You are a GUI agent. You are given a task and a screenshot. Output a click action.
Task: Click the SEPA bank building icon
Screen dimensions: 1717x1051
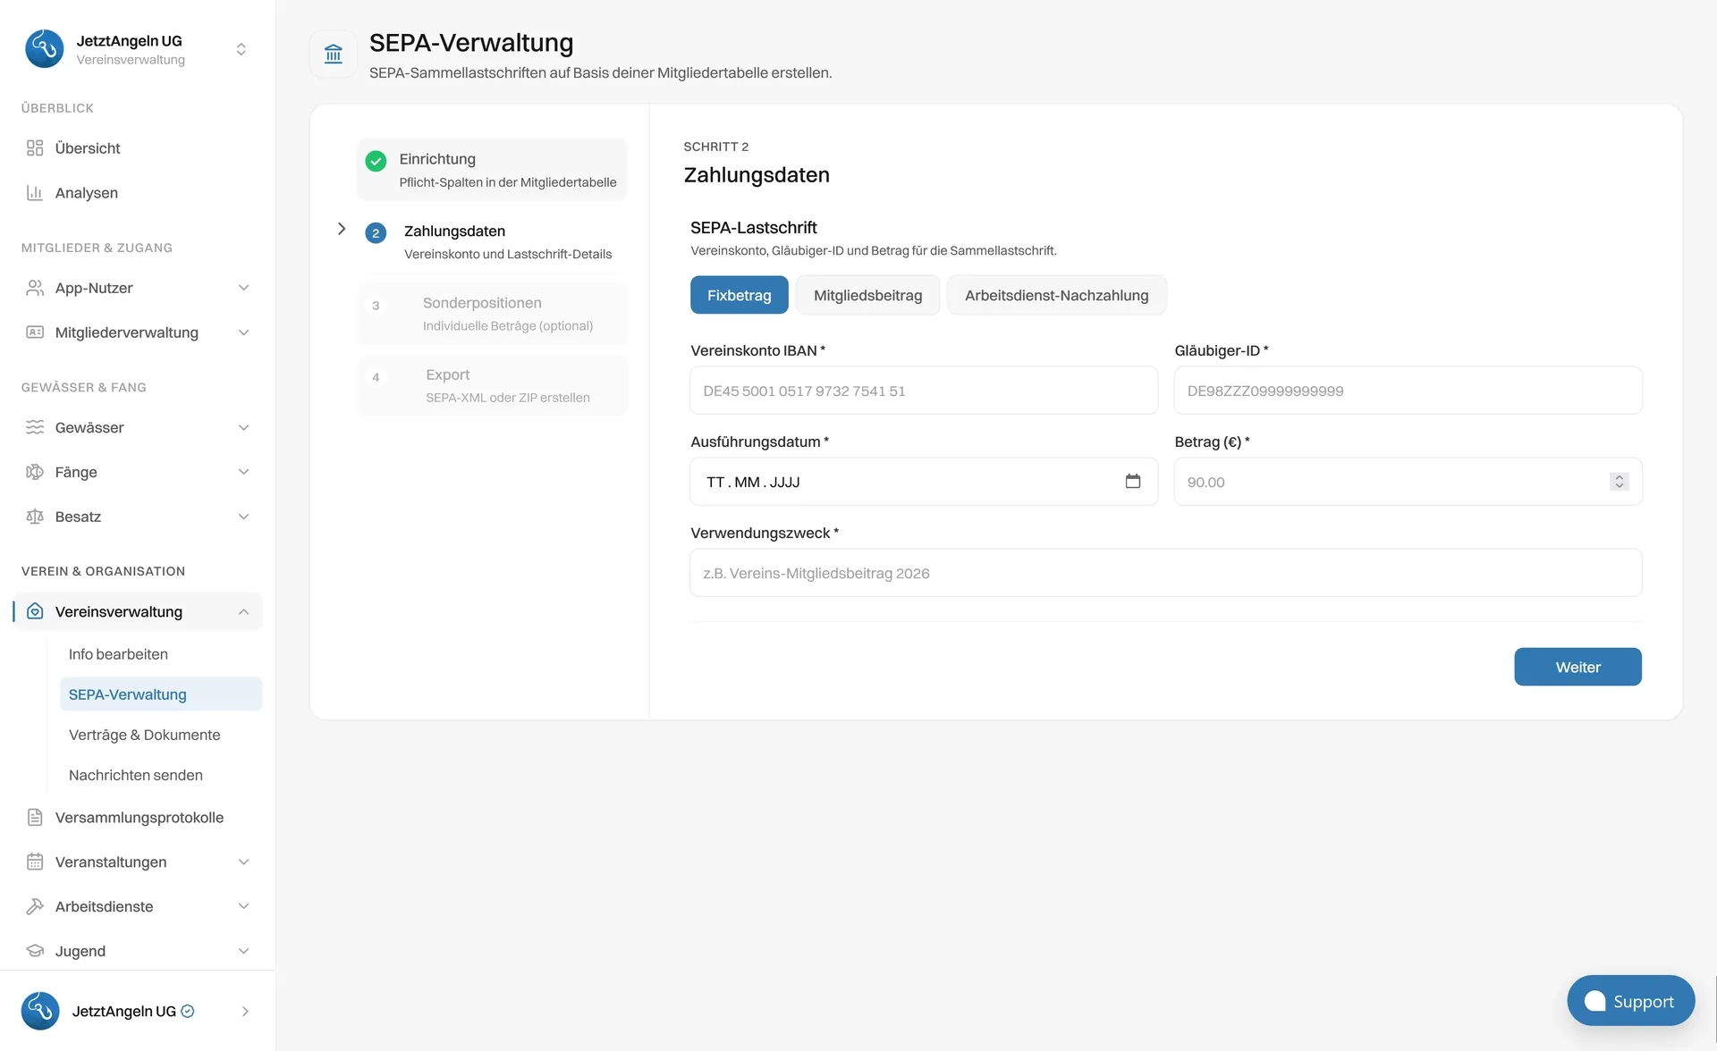(334, 55)
